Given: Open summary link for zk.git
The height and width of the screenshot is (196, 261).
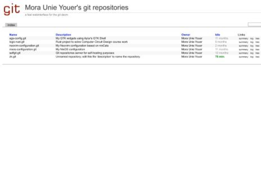Looking at the screenshot, I should click(x=243, y=57).
